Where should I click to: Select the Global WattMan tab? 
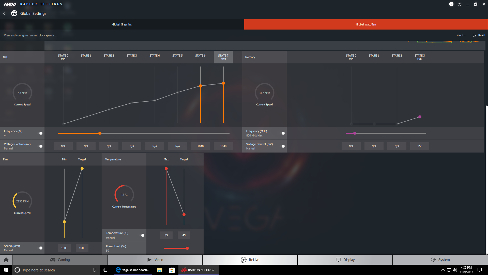point(366,24)
